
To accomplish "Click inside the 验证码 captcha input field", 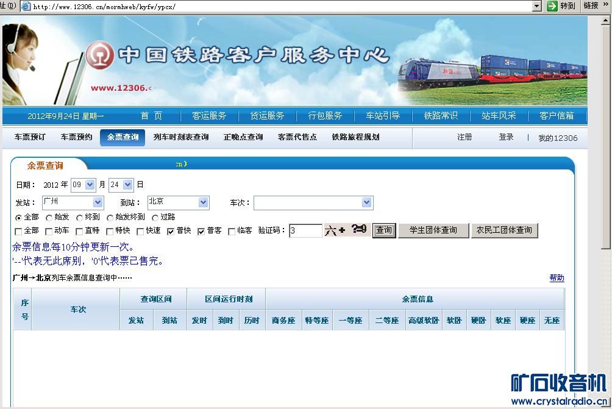I will pyautogui.click(x=305, y=230).
